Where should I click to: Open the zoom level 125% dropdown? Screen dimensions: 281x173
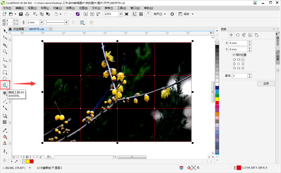(121, 14)
